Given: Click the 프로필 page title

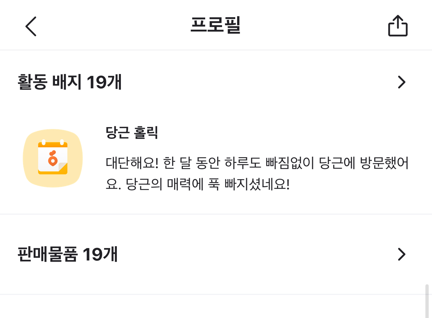Looking at the screenshot, I should click(x=215, y=26).
